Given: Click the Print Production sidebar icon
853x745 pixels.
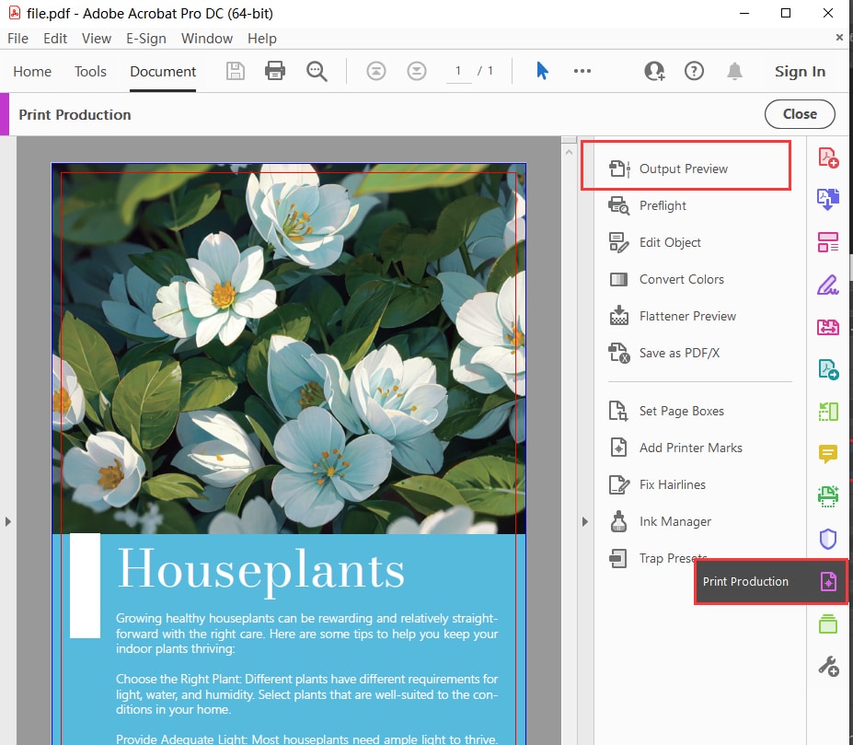Looking at the screenshot, I should click(x=828, y=582).
